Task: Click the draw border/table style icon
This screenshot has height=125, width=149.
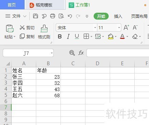Action: (98, 36)
